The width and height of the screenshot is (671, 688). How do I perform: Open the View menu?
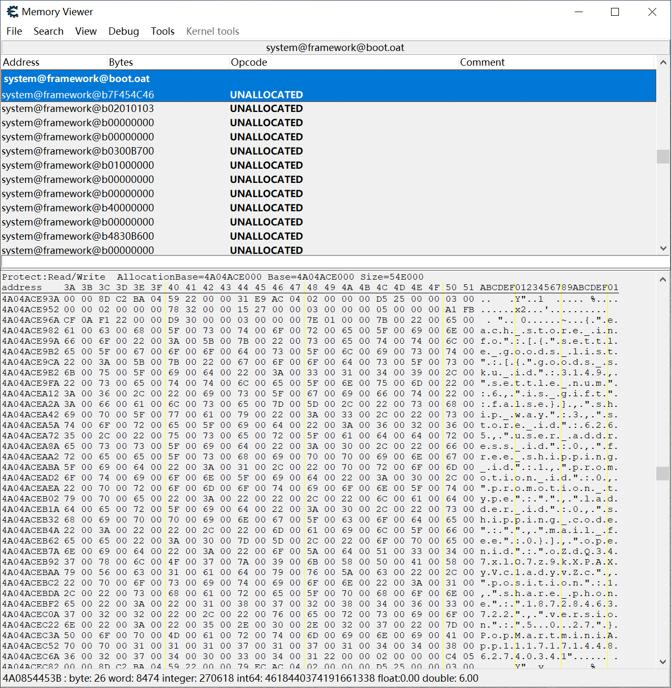pyautogui.click(x=86, y=31)
